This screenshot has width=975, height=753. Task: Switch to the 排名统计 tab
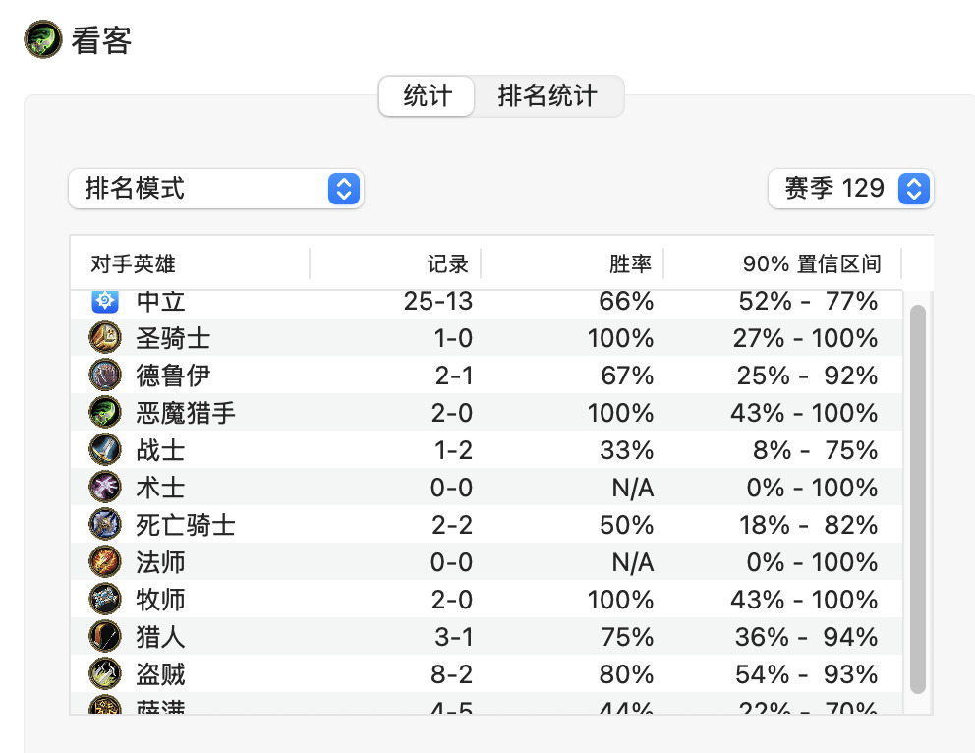[547, 95]
